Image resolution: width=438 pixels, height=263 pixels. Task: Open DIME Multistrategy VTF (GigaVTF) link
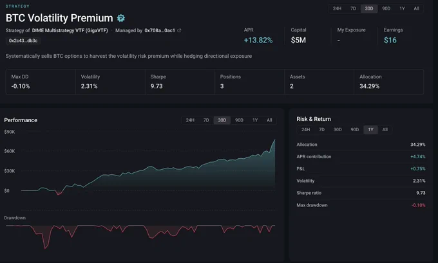pyautogui.click(x=70, y=30)
